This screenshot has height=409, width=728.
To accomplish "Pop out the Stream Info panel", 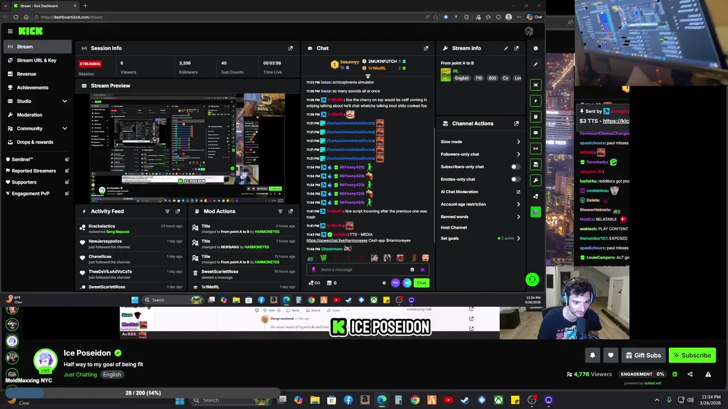I will coord(516,48).
